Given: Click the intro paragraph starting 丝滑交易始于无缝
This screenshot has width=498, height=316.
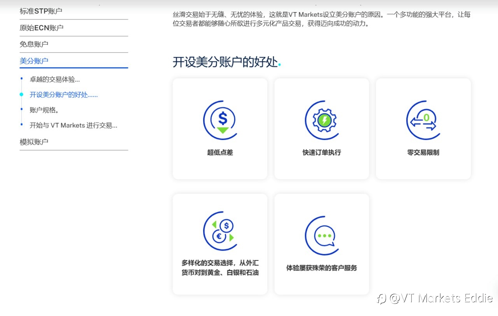Looking at the screenshot, I should pos(322,19).
